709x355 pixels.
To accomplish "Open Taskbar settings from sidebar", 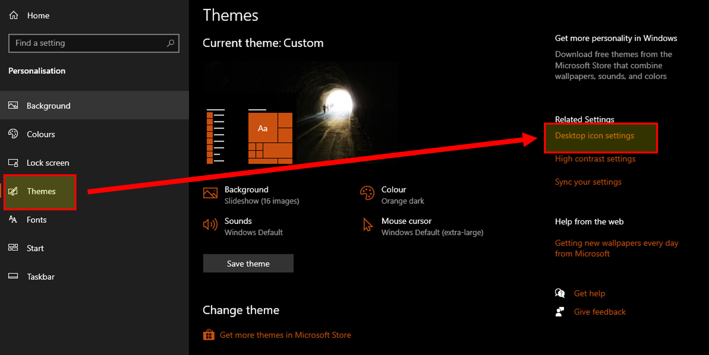I will coord(40,276).
